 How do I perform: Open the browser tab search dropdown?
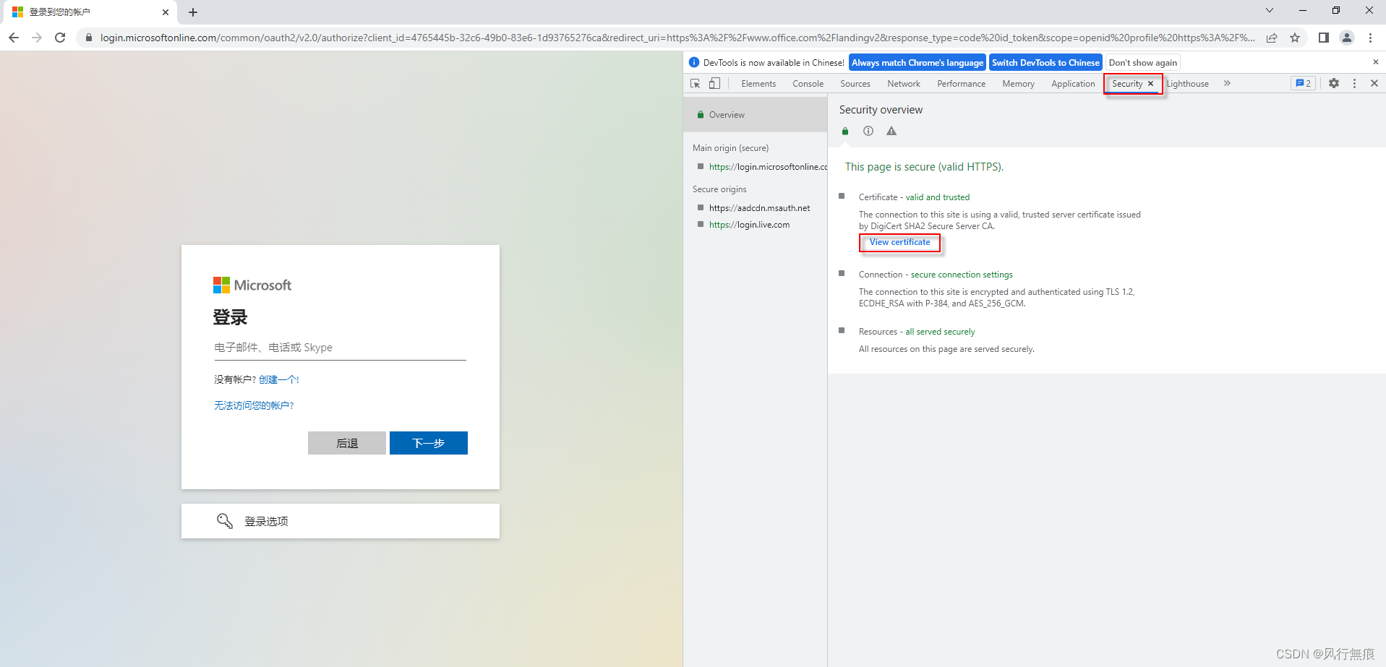point(1269,10)
